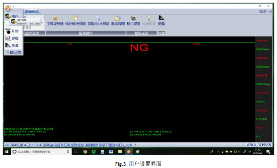Image resolution: width=277 pixels, height=168 pixels.
Task: Switch to the 图像系统 ribbon tab
Action: 32,12
